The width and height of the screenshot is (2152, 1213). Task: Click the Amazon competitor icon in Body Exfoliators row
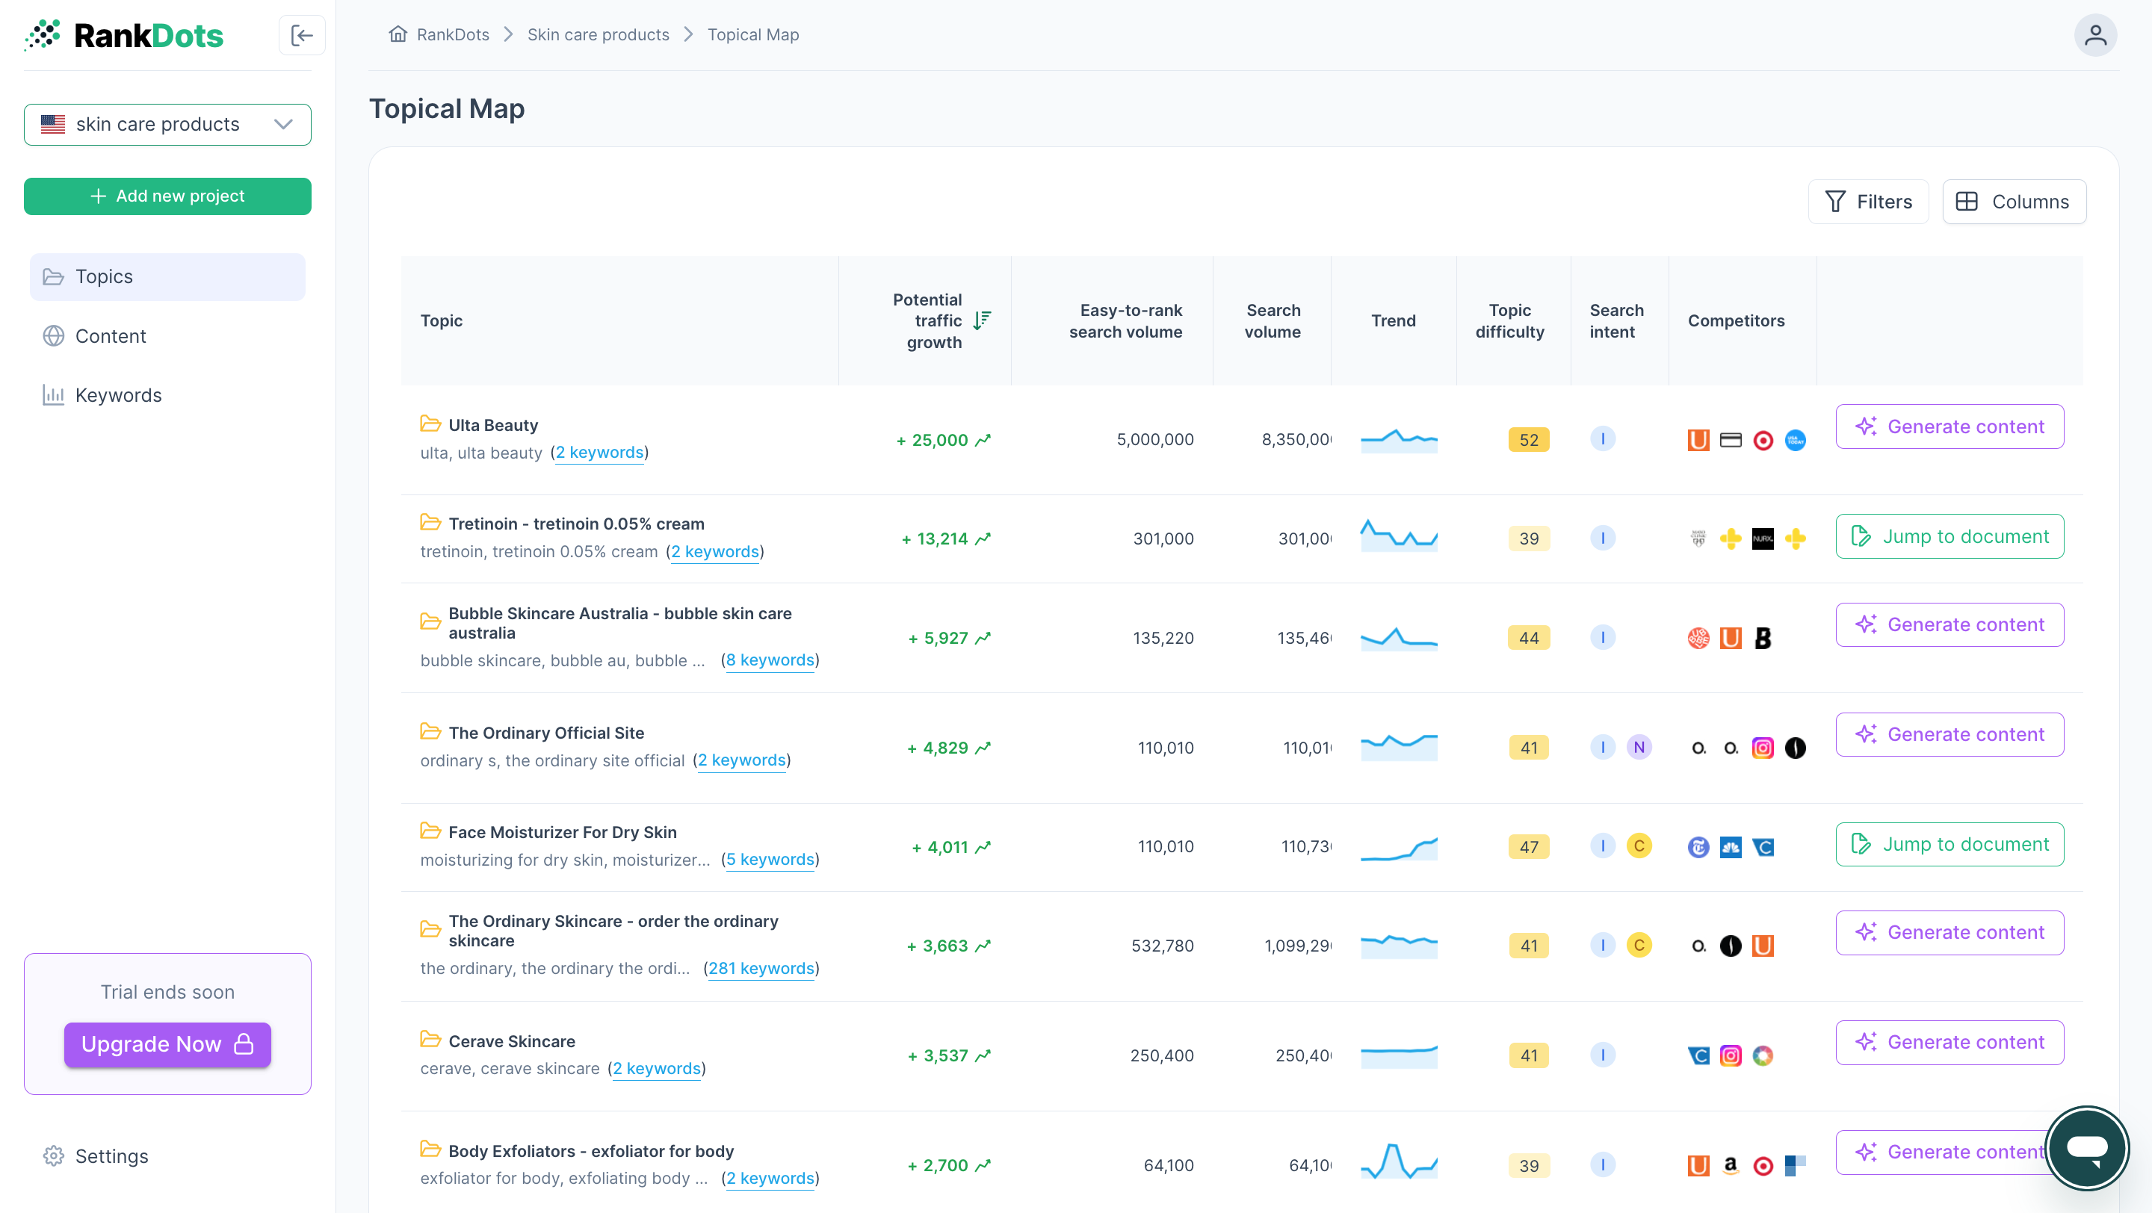(1730, 1165)
